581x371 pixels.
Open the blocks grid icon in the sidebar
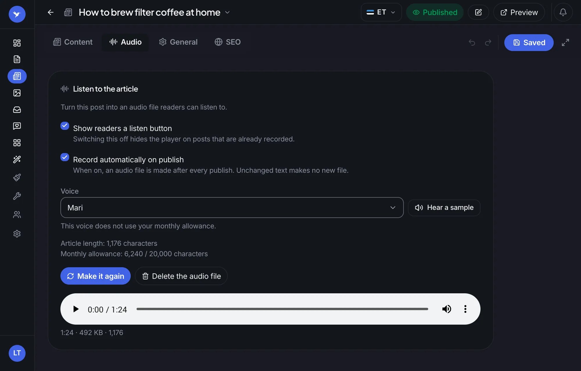tap(17, 143)
